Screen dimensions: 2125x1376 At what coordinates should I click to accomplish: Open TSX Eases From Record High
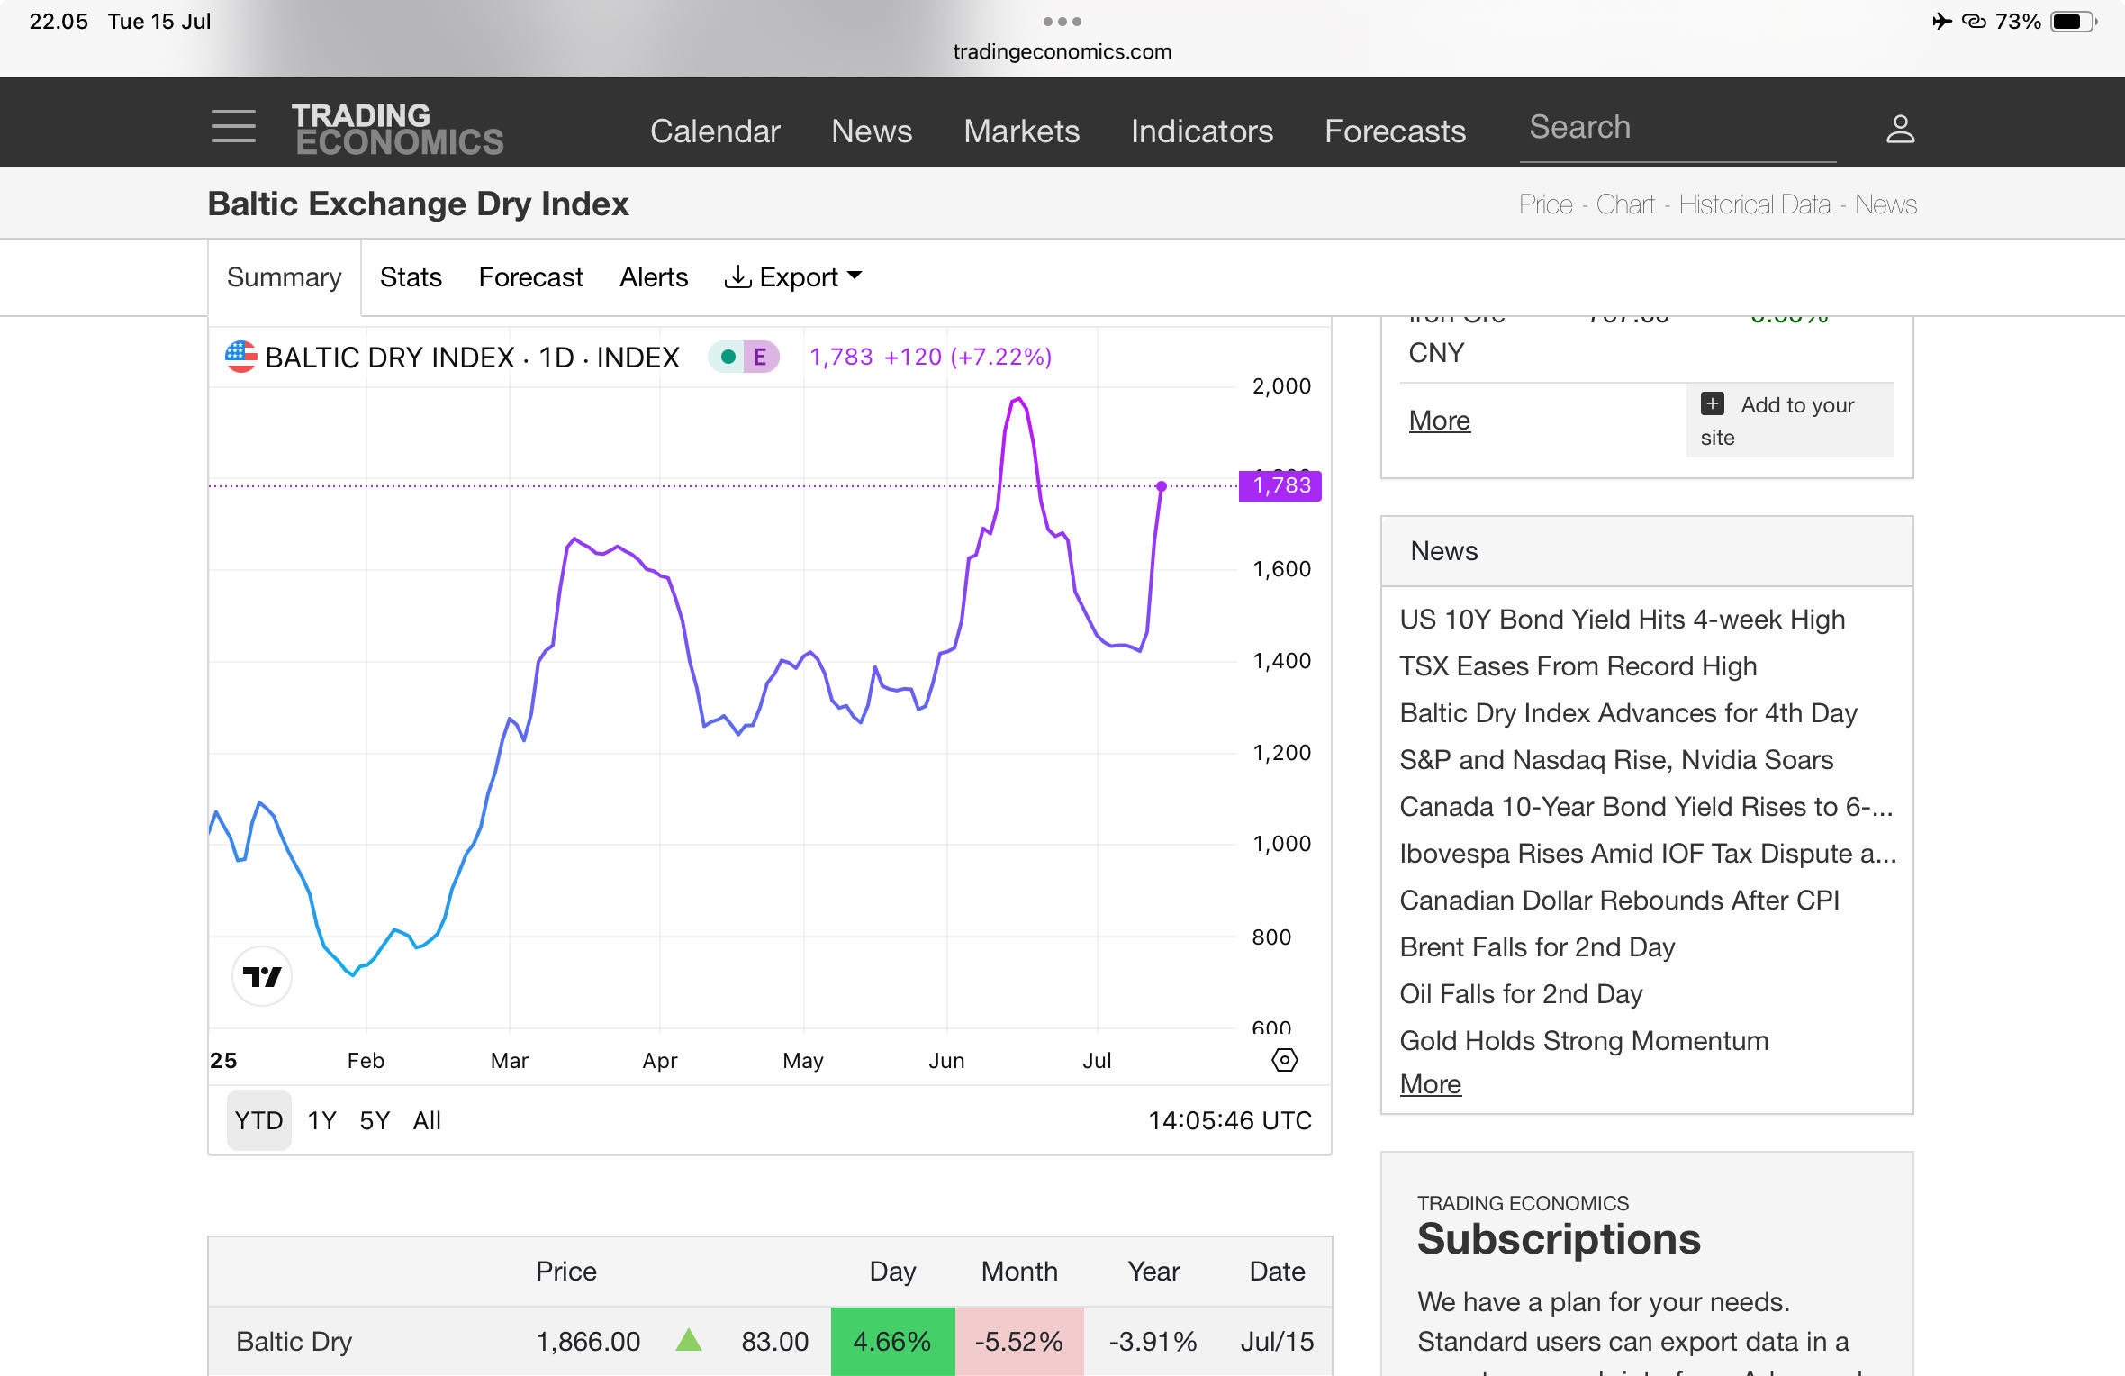click(x=1578, y=666)
